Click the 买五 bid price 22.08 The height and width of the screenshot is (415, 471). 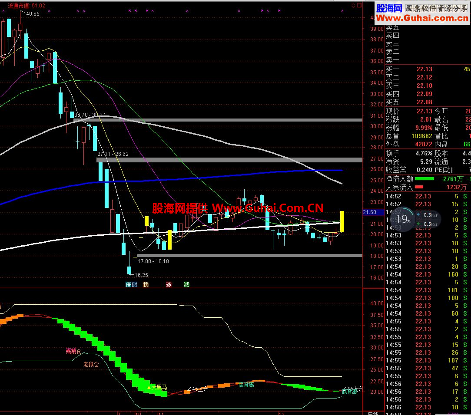pyautogui.click(x=424, y=102)
